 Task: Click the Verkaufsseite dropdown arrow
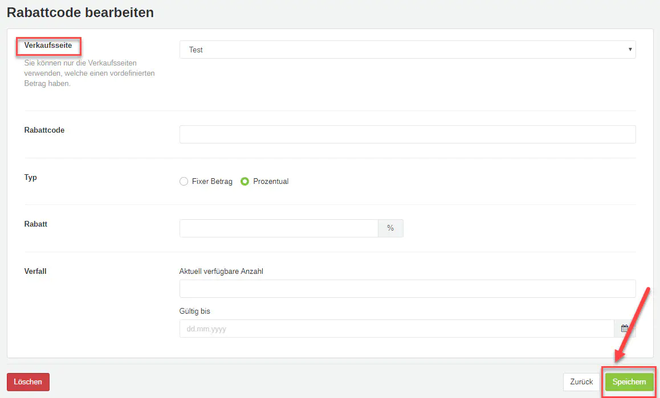[630, 50]
